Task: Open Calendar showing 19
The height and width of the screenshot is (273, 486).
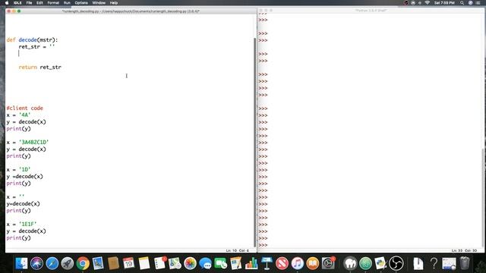Action: 128,263
